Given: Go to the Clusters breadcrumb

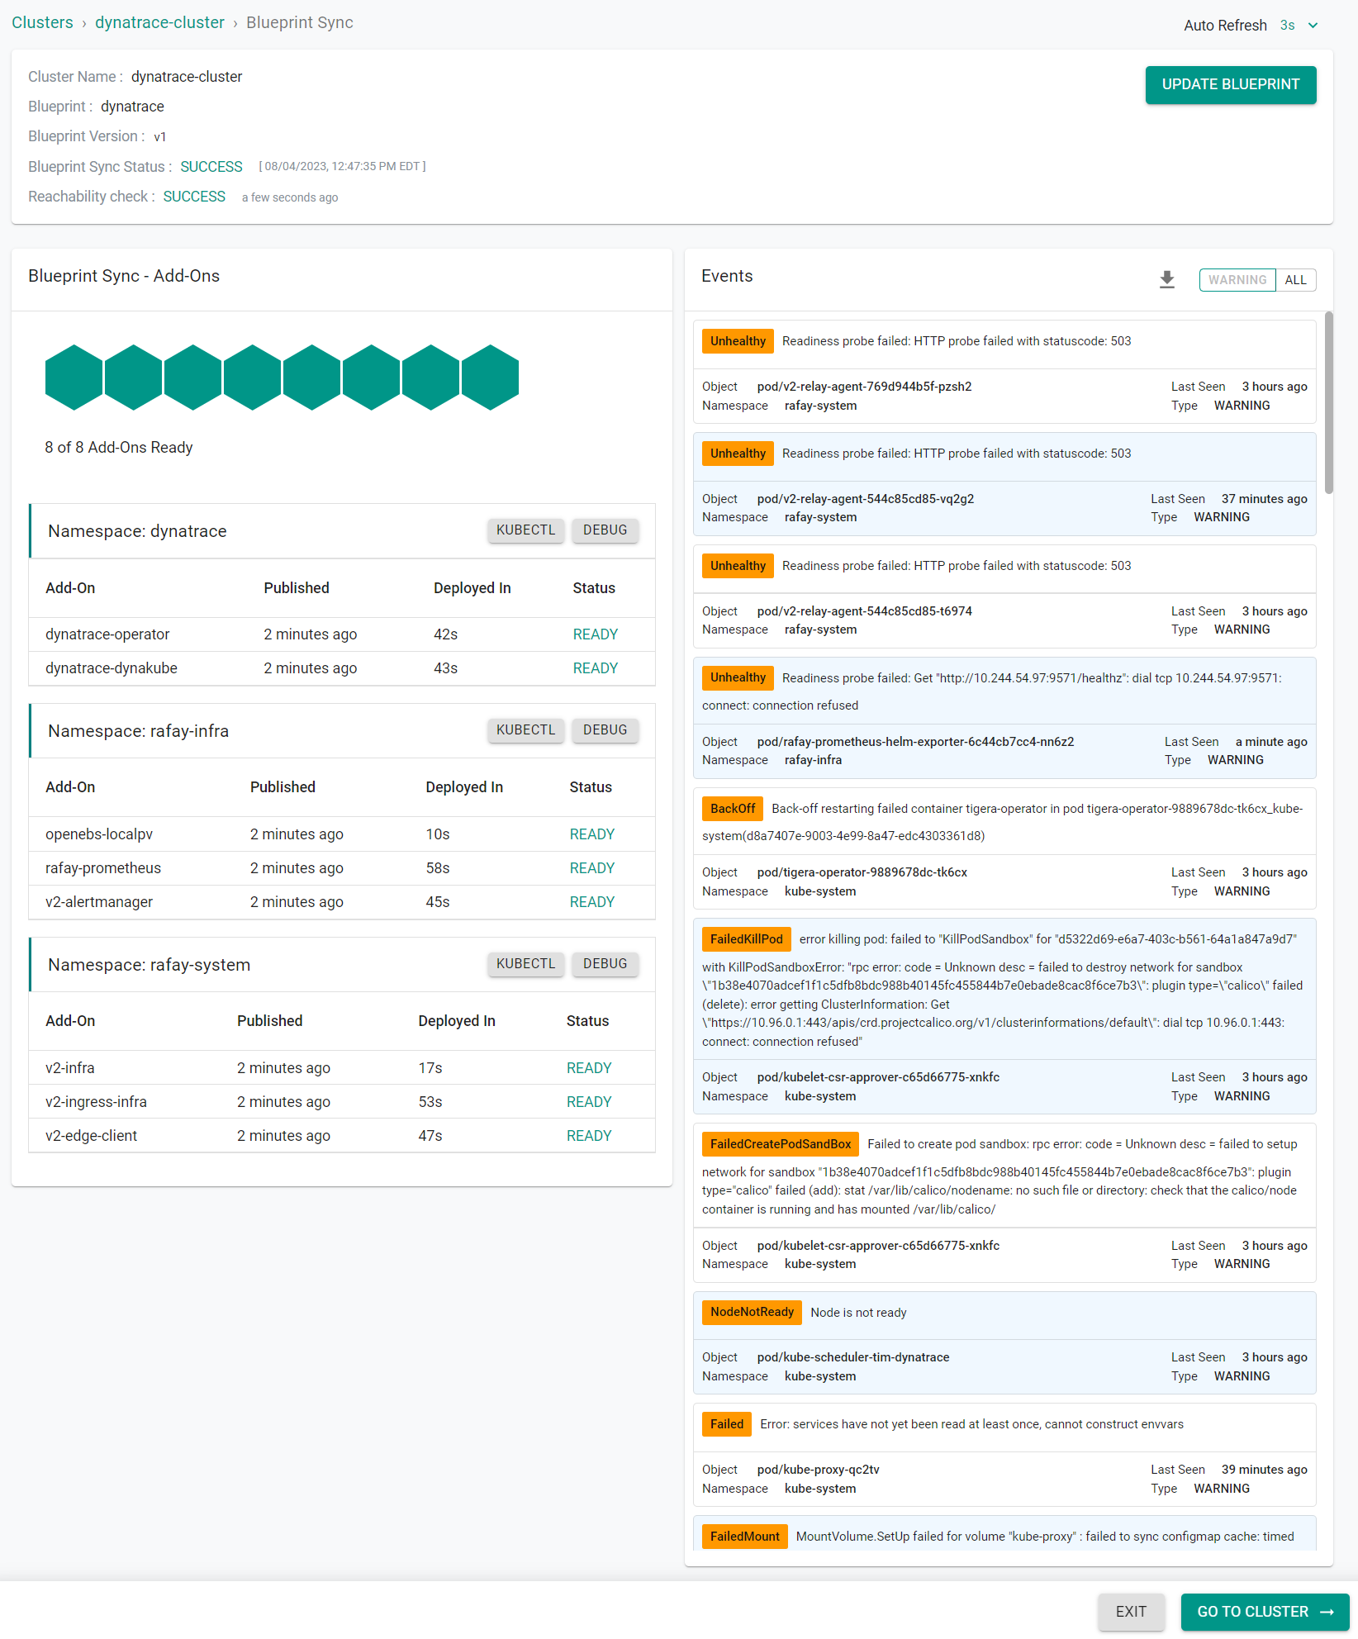Looking at the screenshot, I should pos(42,23).
